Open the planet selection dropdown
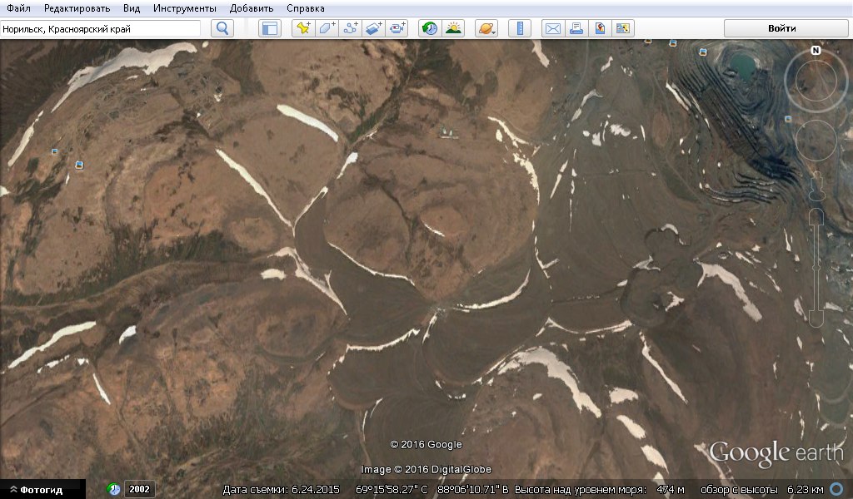The height and width of the screenshot is (499, 853). (x=486, y=28)
